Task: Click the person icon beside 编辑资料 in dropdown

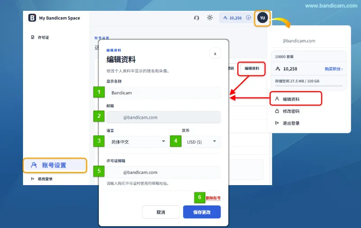Action: tap(277, 99)
